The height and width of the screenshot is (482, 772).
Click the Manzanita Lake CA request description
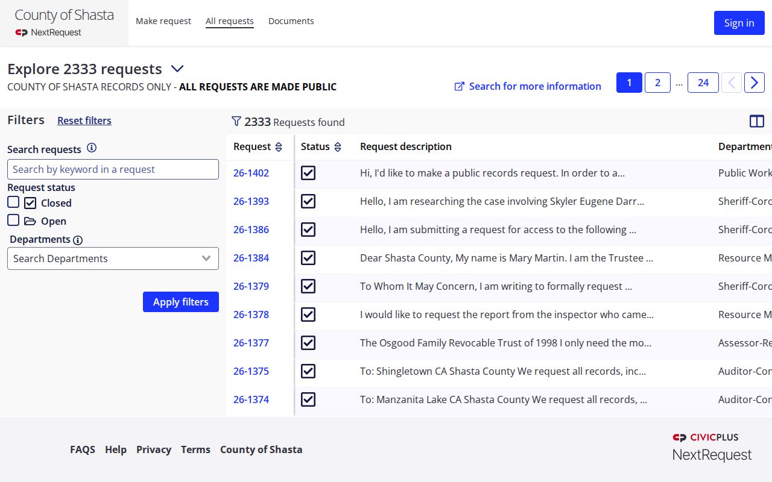(x=504, y=399)
